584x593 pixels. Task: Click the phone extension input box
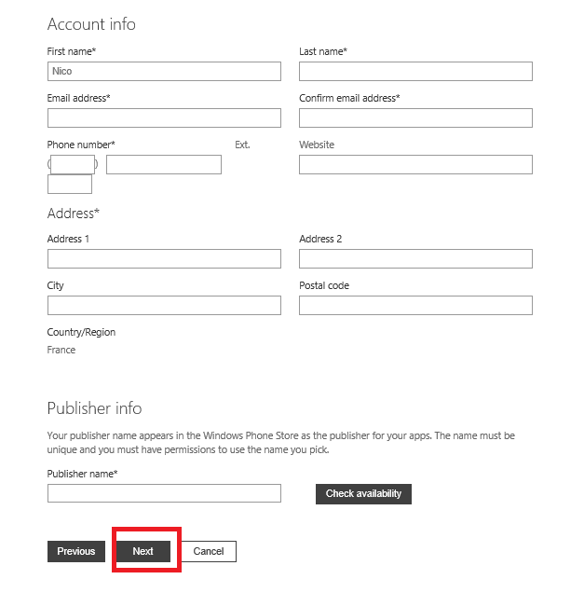[x=70, y=185]
